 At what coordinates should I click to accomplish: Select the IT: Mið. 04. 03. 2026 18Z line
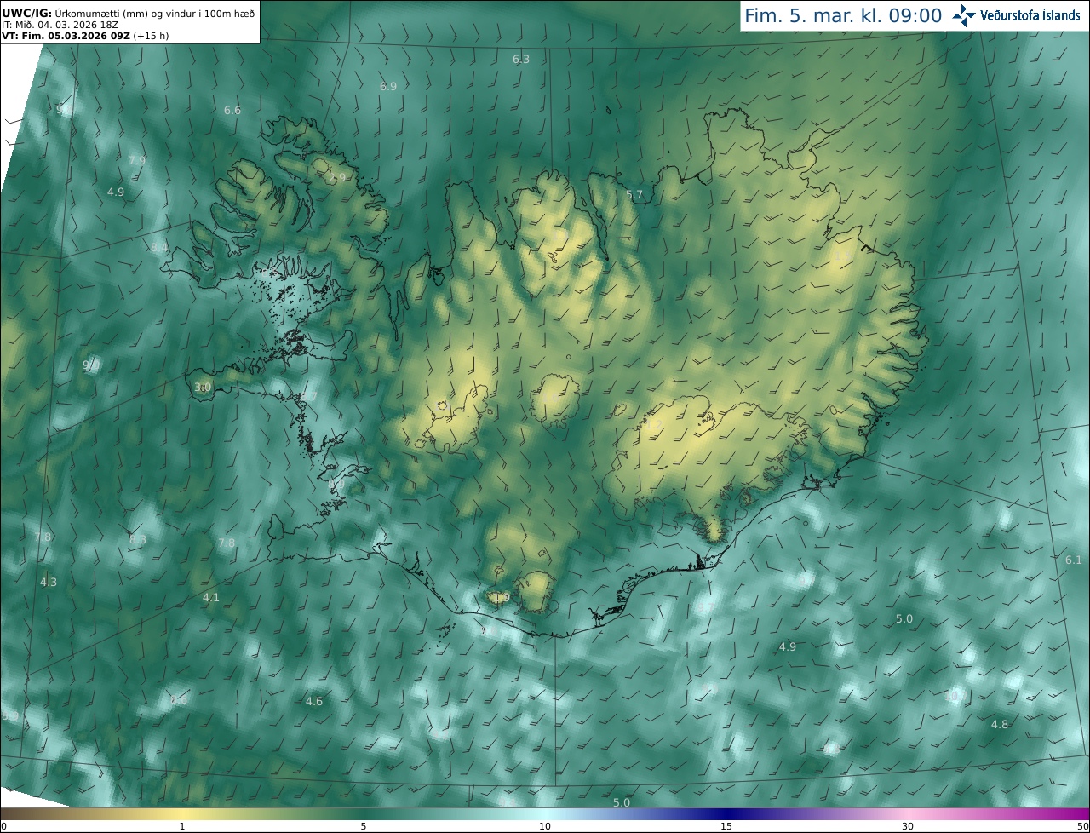tap(61, 26)
